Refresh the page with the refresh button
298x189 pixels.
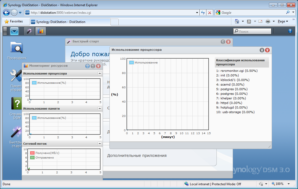click(203, 13)
